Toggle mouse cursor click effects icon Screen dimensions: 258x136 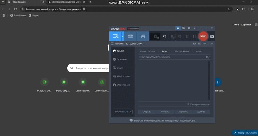click(x=180, y=37)
